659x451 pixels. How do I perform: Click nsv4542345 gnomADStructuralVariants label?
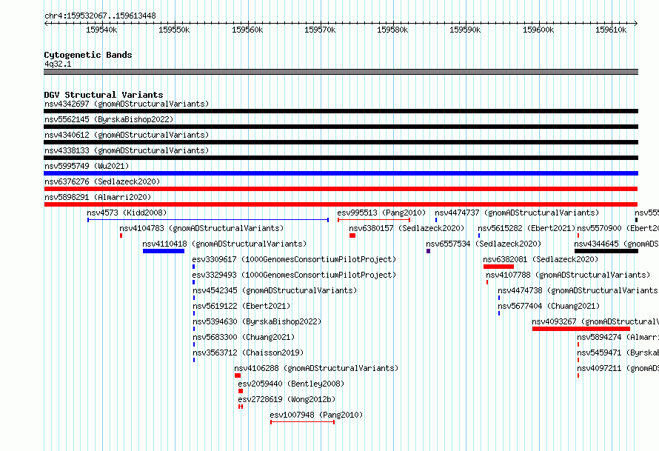coord(275,290)
